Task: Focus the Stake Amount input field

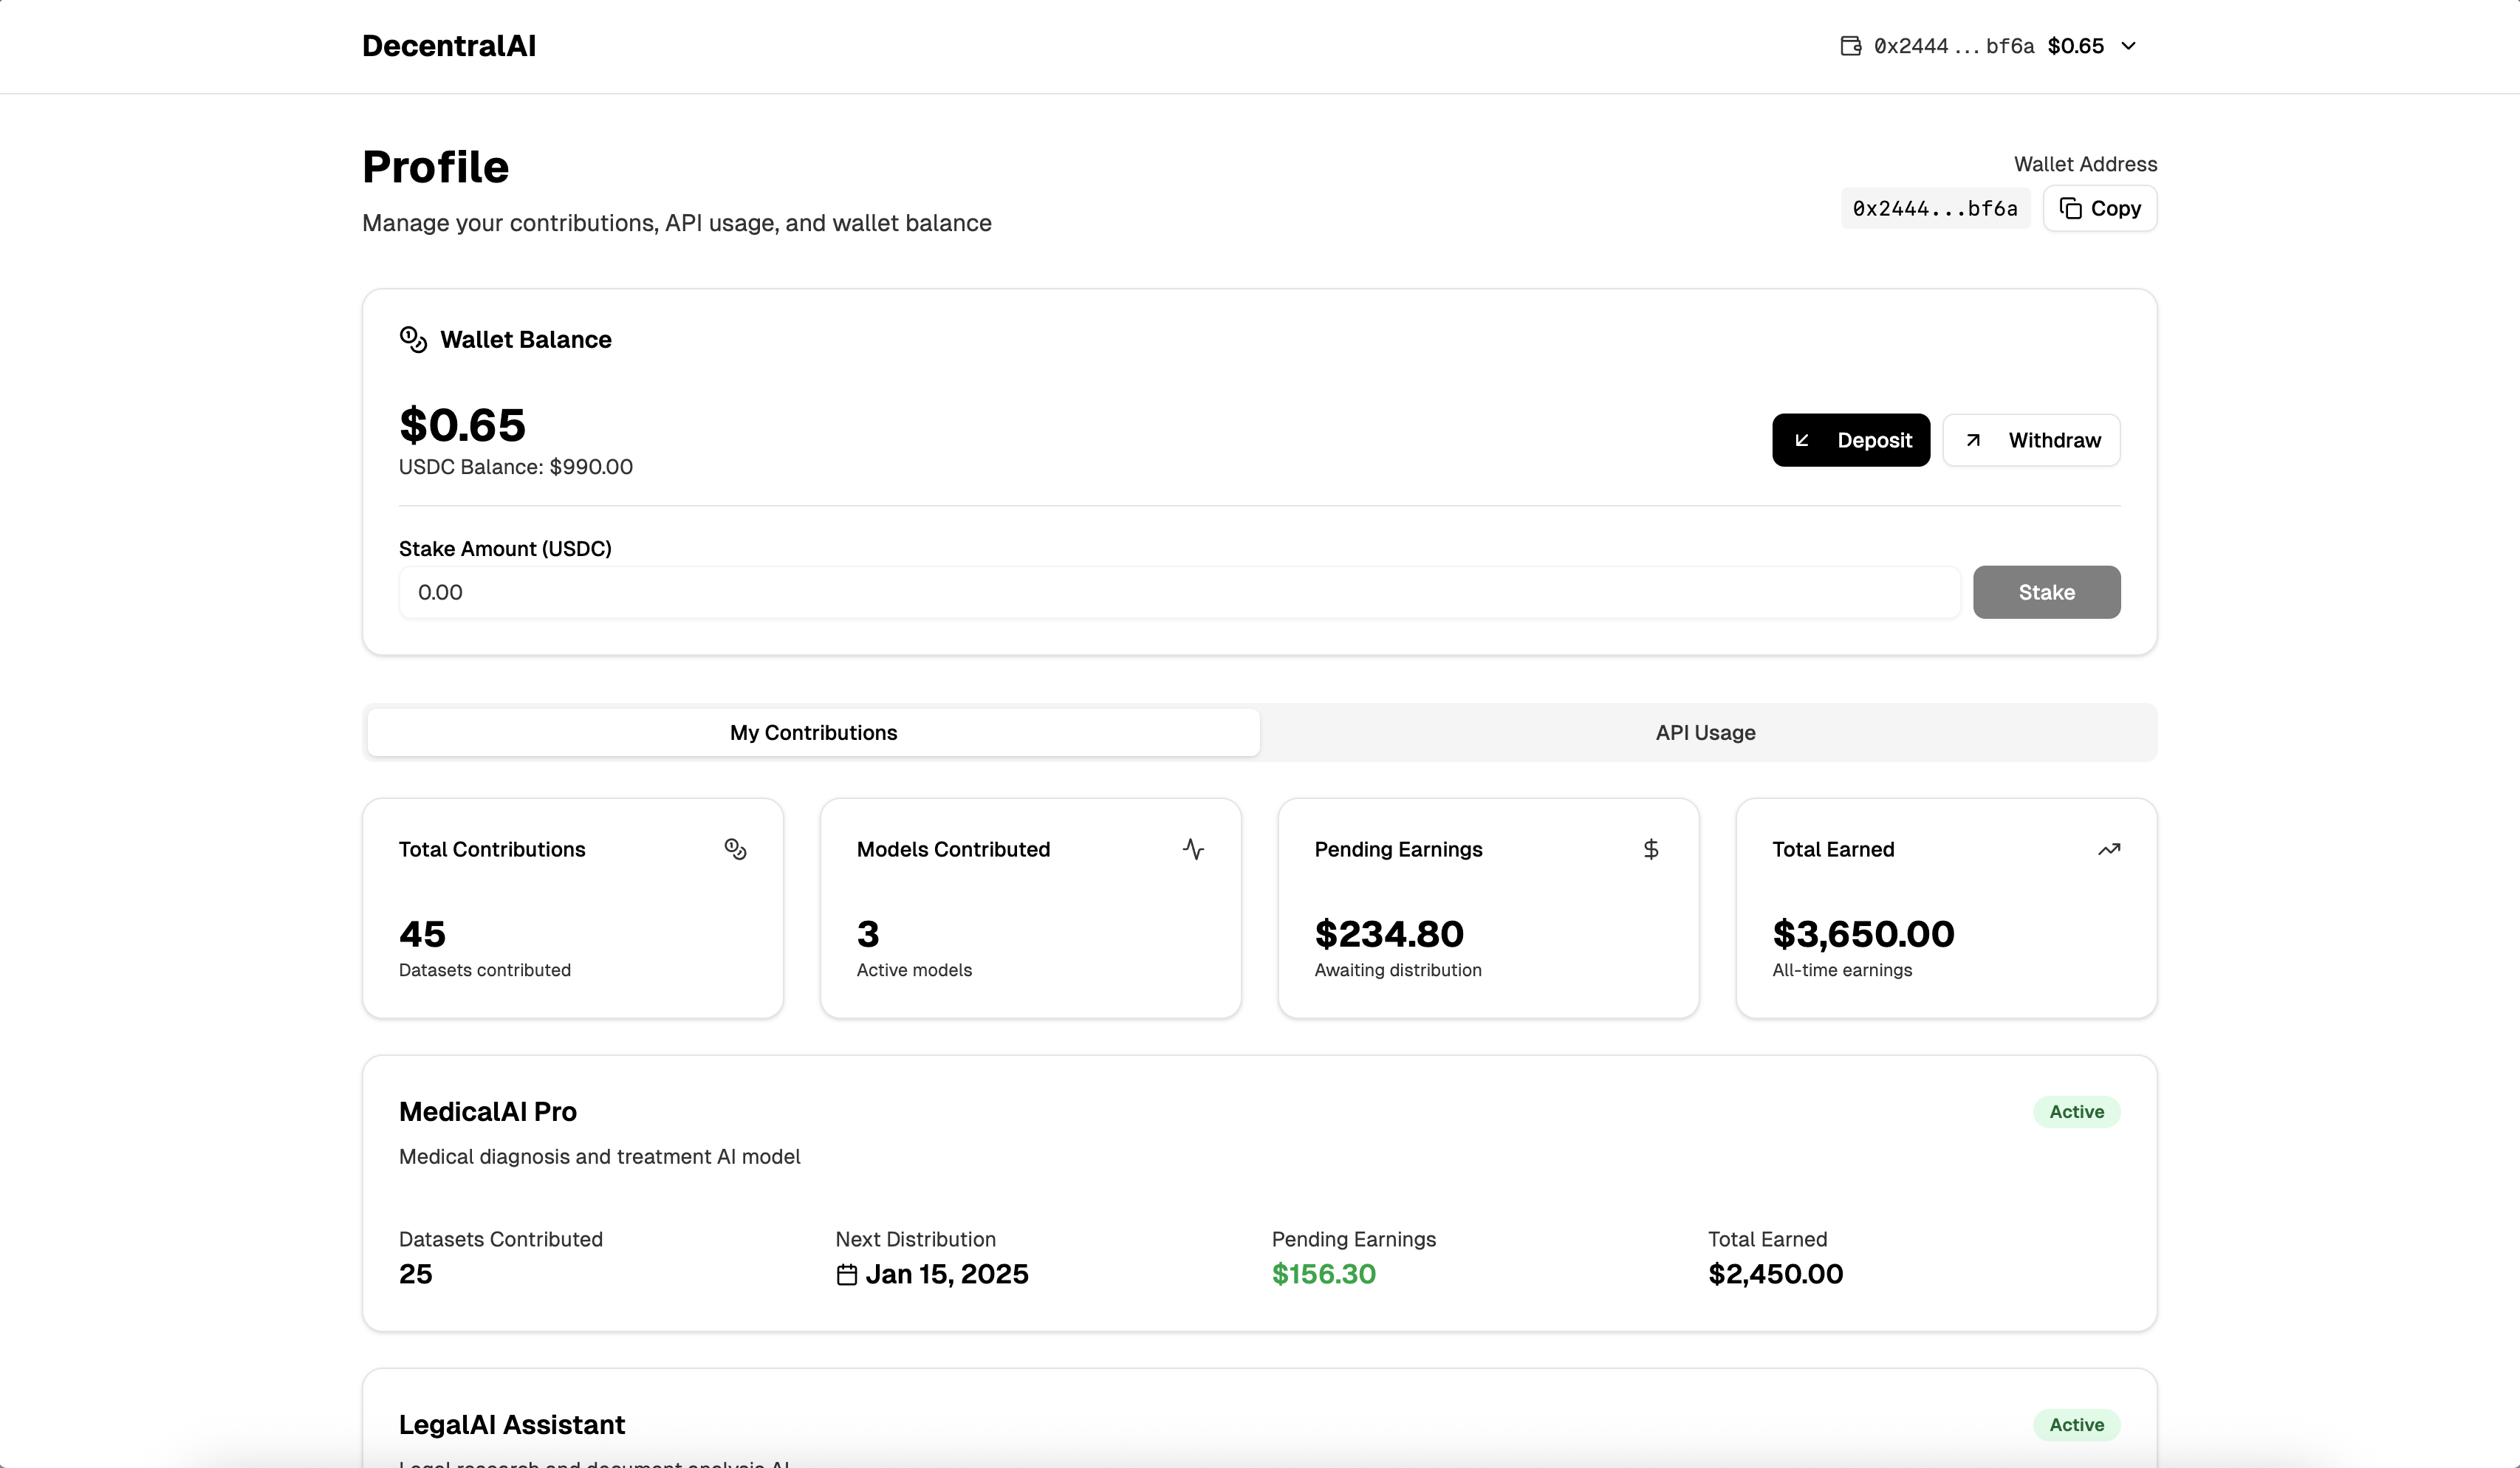Action: 1178,592
